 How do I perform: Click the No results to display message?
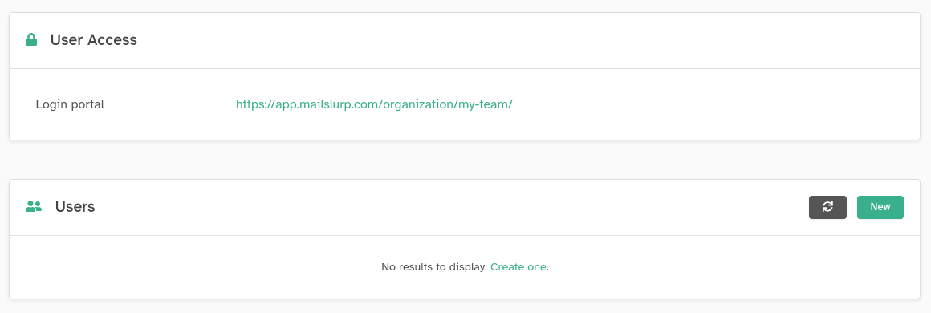(x=435, y=267)
